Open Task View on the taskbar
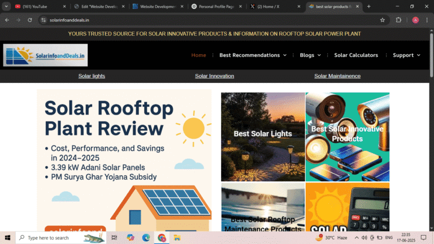This screenshot has width=434, height=244. coord(114,238)
